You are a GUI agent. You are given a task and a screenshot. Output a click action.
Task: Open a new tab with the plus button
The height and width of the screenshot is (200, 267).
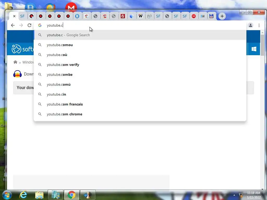(222, 16)
